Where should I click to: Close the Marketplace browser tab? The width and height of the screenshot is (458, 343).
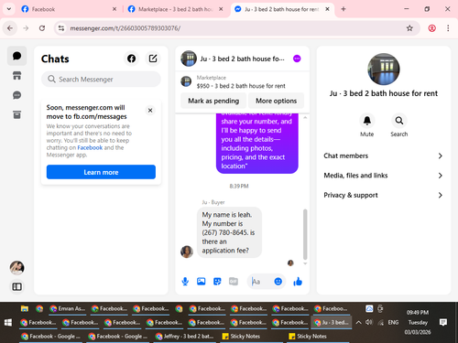pyautogui.click(x=221, y=9)
